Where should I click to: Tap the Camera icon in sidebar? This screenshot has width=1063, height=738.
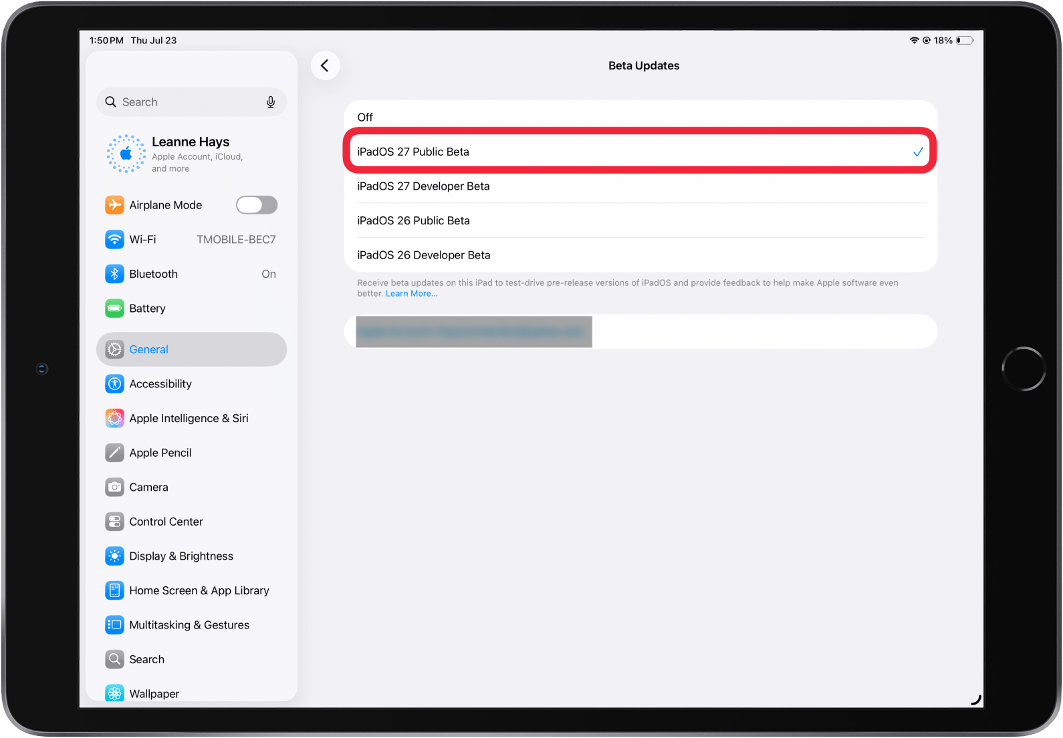[114, 488]
